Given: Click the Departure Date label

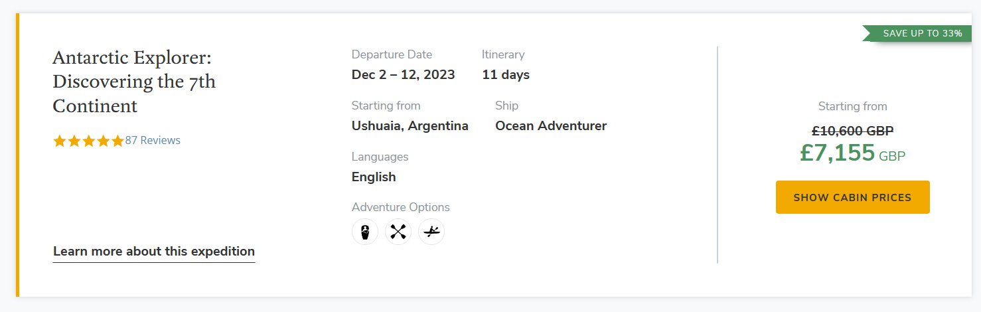Looking at the screenshot, I should point(392,54).
